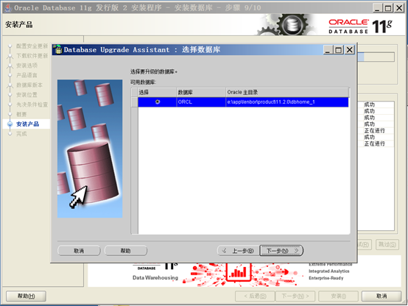Viewport: 408px width, 306px height.
Task: Click the ORCL database name cell
Action: click(x=201, y=102)
